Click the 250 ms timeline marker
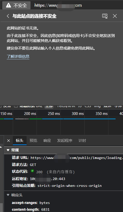Image resolution: width=123 pixels, height=212 pixels. 54,114
